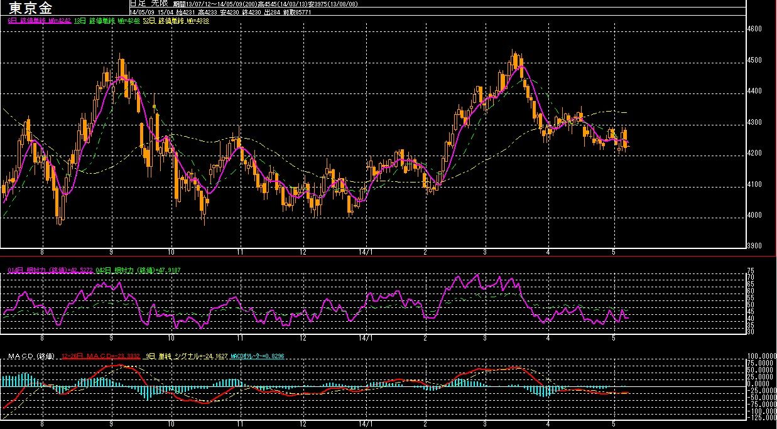Click the MACD (終値) panel label

pyautogui.click(x=31, y=356)
